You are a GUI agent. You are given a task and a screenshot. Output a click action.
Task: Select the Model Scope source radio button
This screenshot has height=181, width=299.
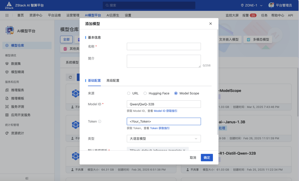(x=176, y=93)
